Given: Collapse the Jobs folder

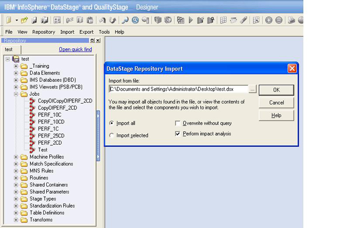Looking at the screenshot, I should coord(16,94).
